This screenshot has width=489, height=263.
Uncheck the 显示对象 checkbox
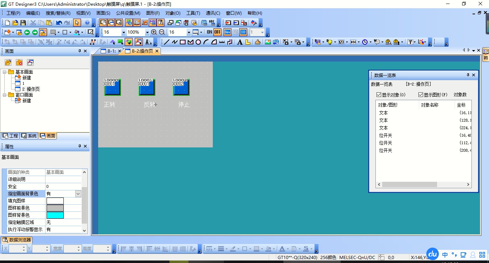pos(379,95)
